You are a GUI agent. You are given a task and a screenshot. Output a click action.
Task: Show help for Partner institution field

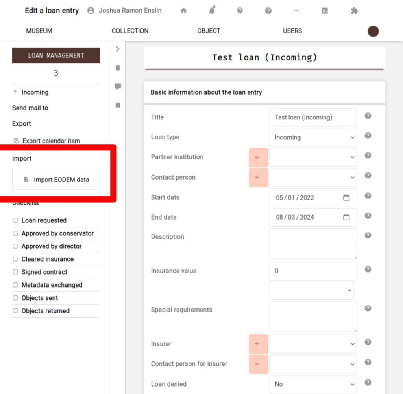tap(368, 156)
